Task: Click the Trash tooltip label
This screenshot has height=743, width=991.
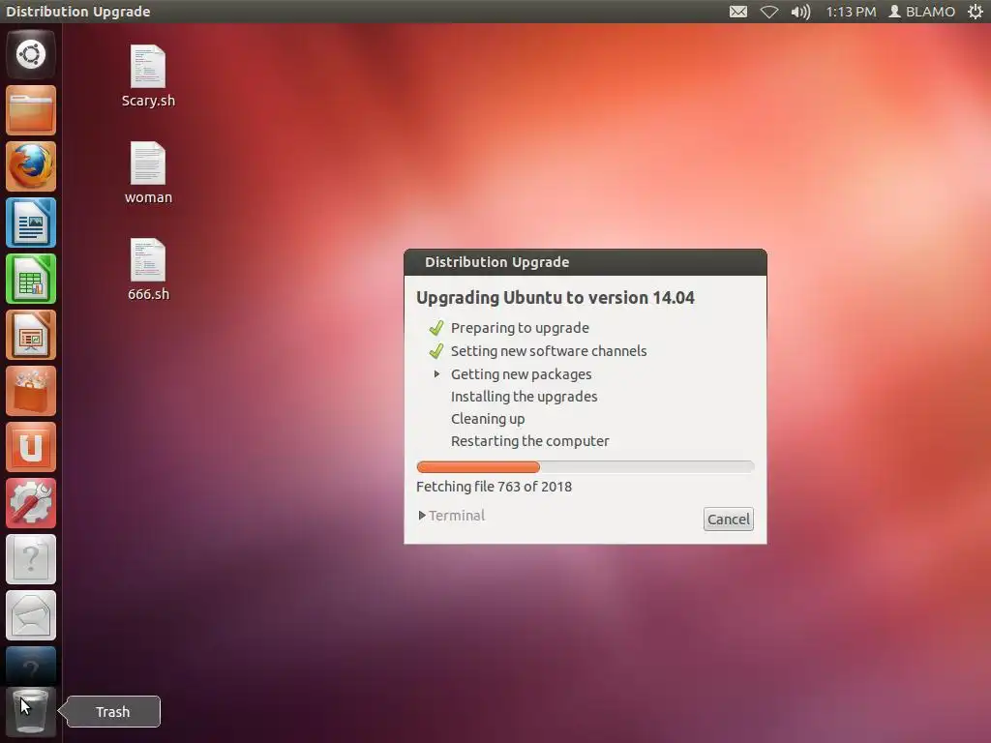Action: tap(113, 712)
